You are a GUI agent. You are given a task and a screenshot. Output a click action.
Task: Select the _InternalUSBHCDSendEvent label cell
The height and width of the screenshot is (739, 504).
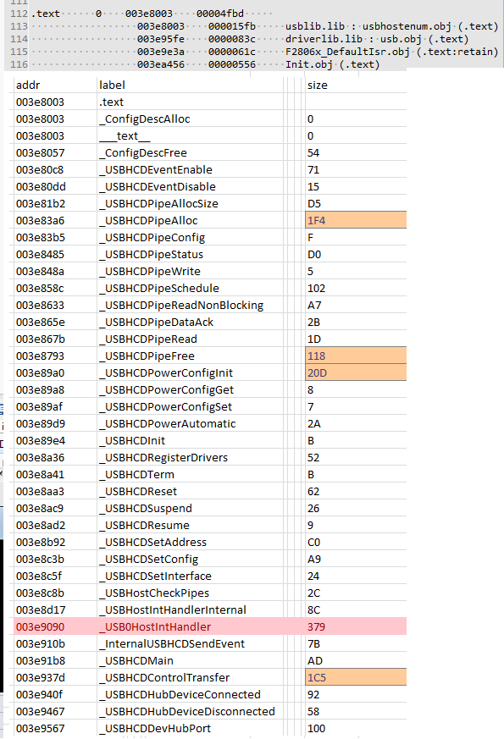[190, 644]
